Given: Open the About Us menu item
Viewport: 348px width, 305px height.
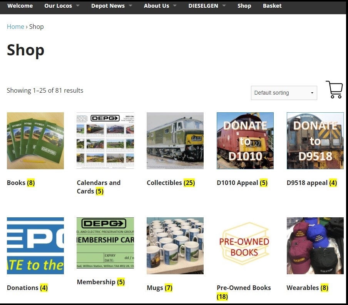Looking at the screenshot, I should point(156,6).
